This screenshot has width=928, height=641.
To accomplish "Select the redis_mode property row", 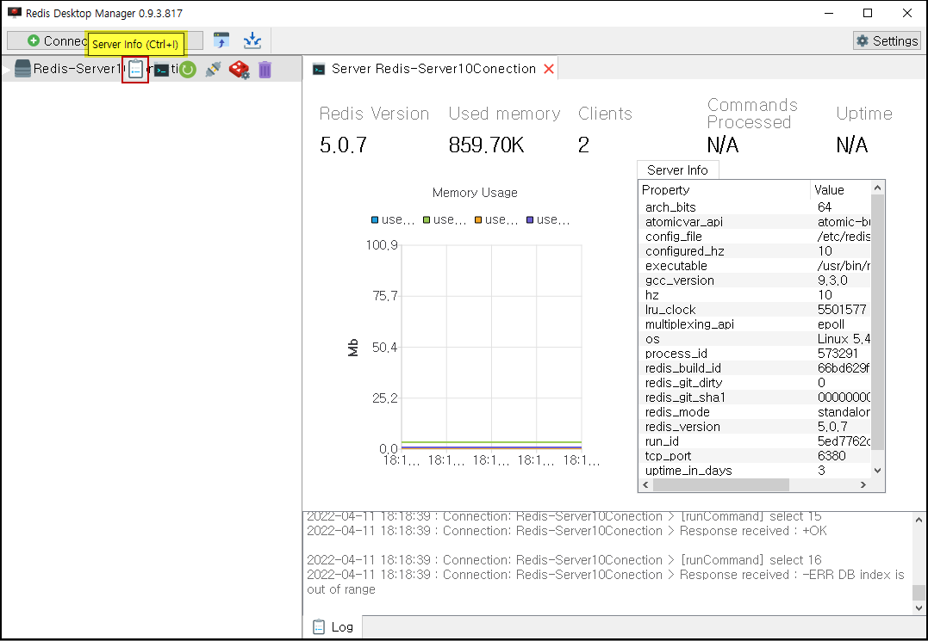I will (x=755, y=412).
